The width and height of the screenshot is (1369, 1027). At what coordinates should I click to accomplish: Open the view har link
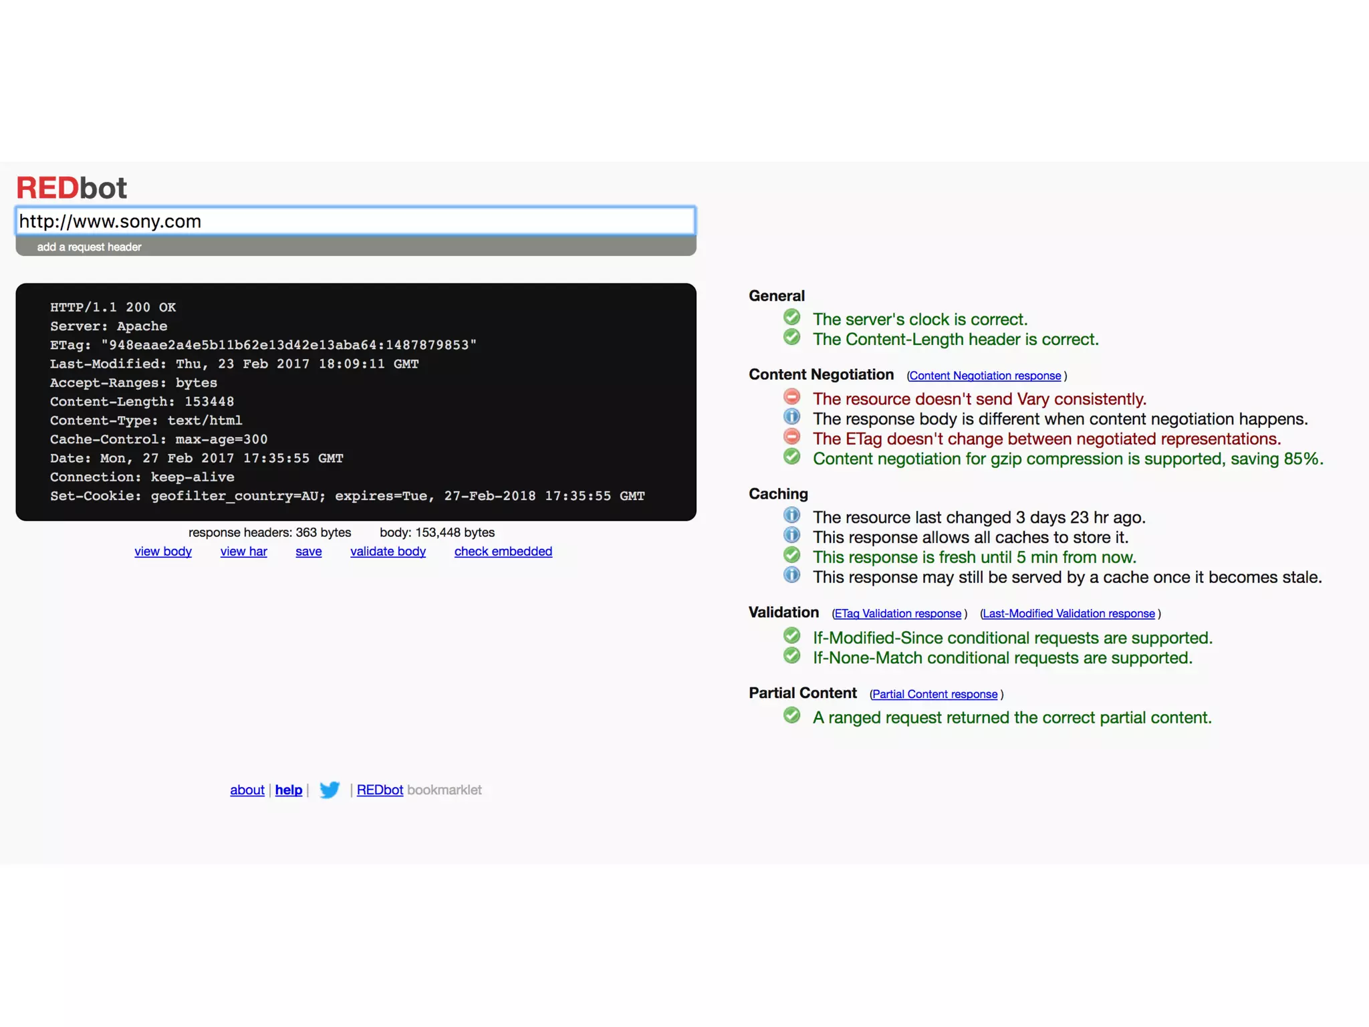(x=243, y=552)
